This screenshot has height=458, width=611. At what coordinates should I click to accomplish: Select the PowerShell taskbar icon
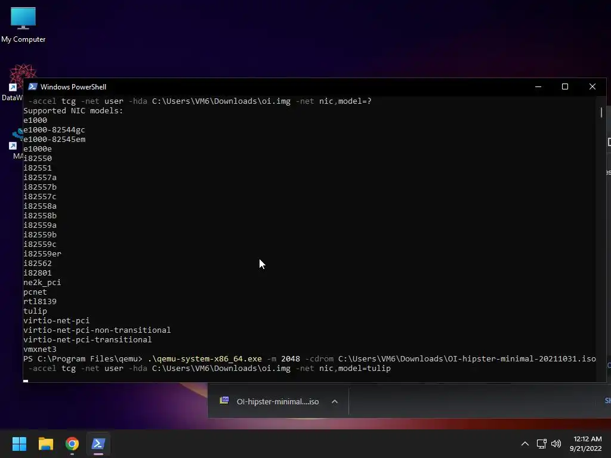98,444
